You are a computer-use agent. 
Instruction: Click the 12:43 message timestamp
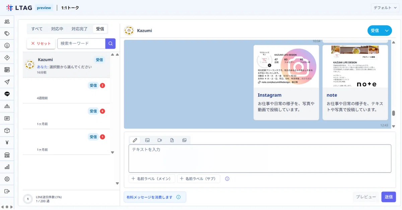coord(384,125)
